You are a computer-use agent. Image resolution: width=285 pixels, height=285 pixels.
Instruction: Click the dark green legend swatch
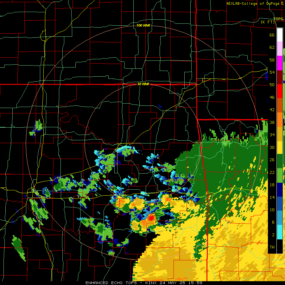click(x=280, y=161)
